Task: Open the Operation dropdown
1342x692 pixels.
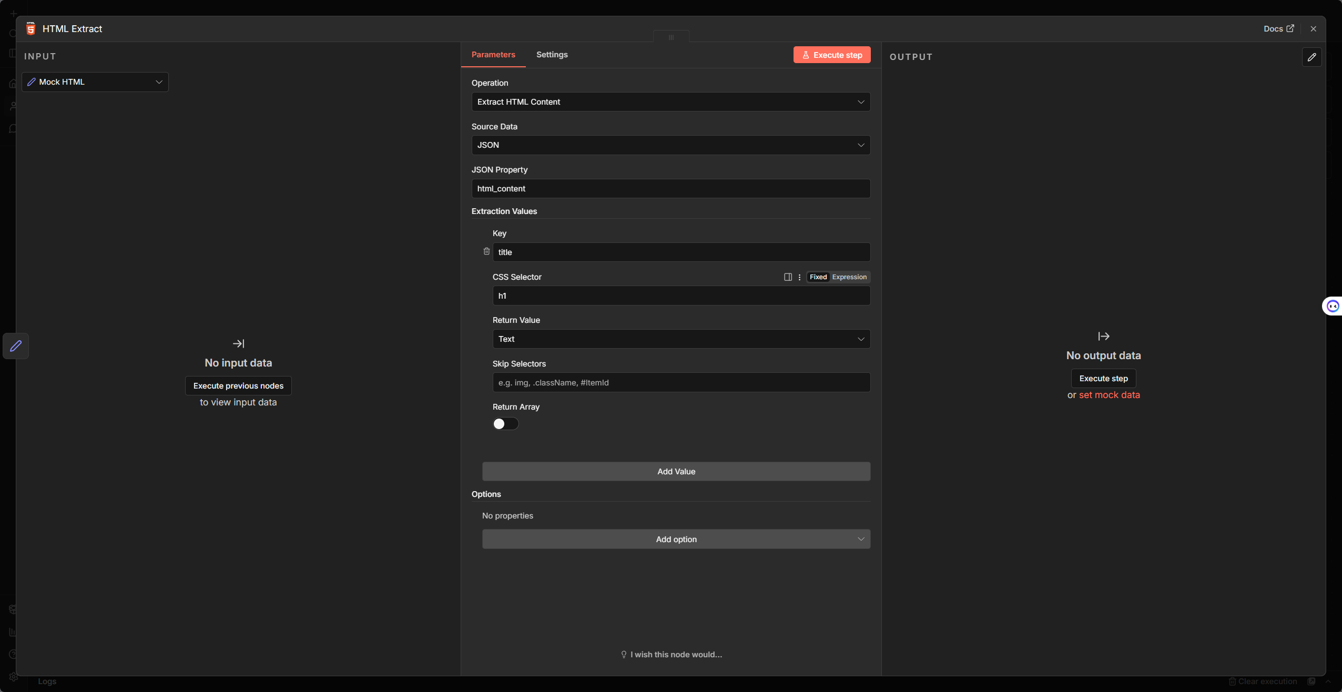Action: (670, 102)
